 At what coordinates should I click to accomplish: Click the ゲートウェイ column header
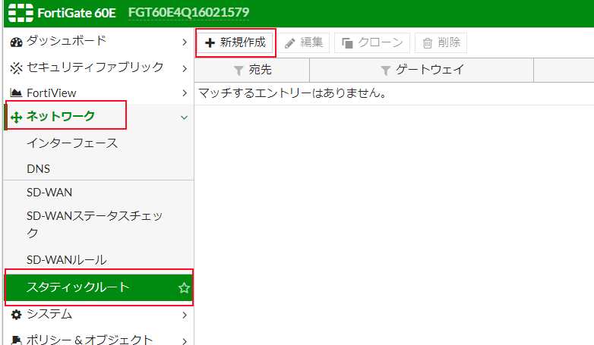[422, 70]
